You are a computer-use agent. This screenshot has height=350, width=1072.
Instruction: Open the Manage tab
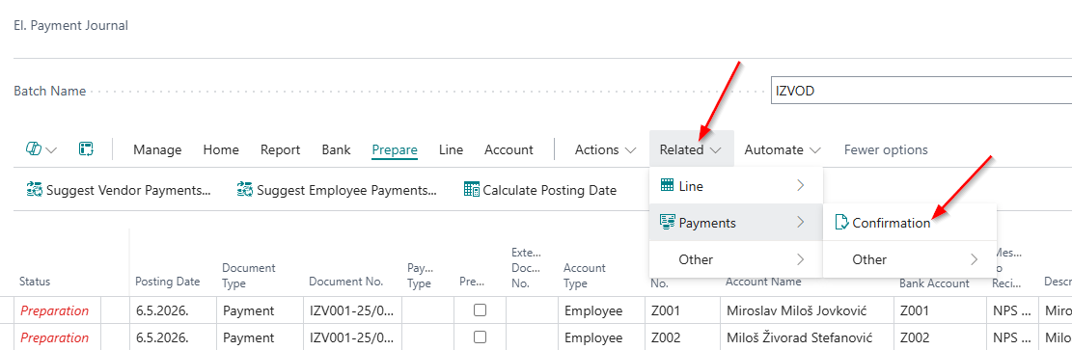click(x=157, y=149)
